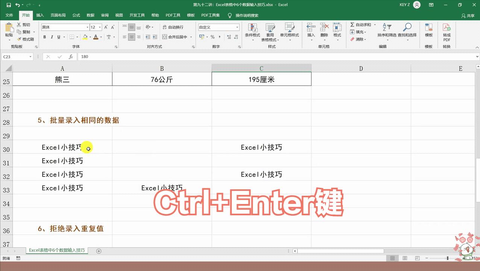
Task: Add a new sheet with the plus button
Action: [99, 251]
